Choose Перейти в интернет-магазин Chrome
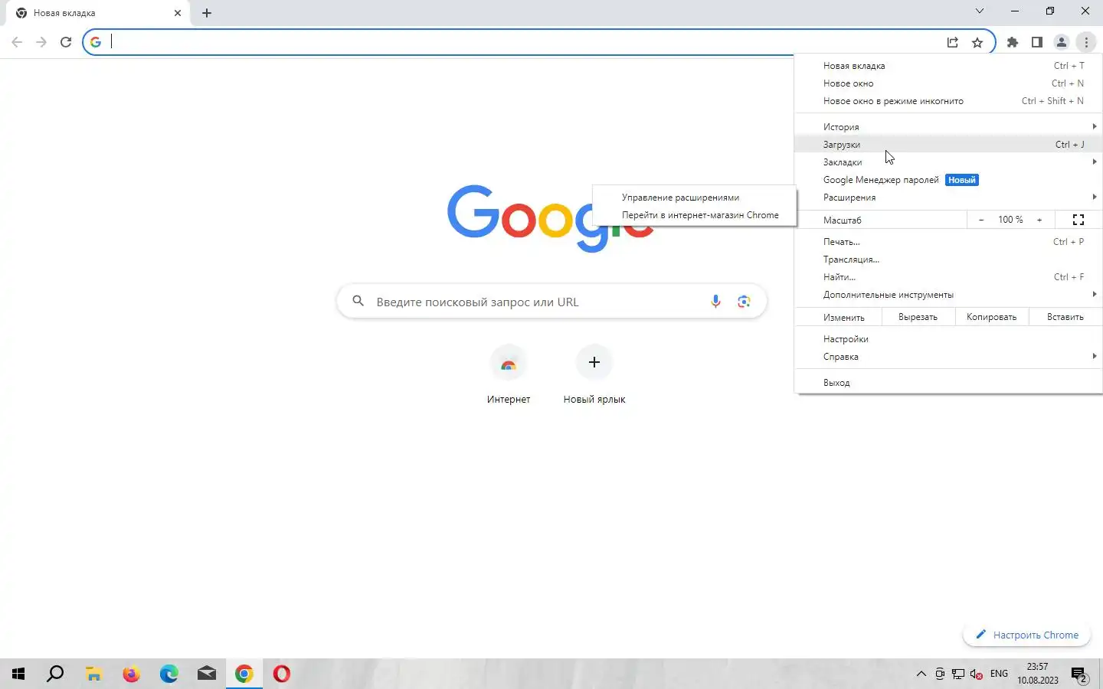 pyautogui.click(x=695, y=215)
